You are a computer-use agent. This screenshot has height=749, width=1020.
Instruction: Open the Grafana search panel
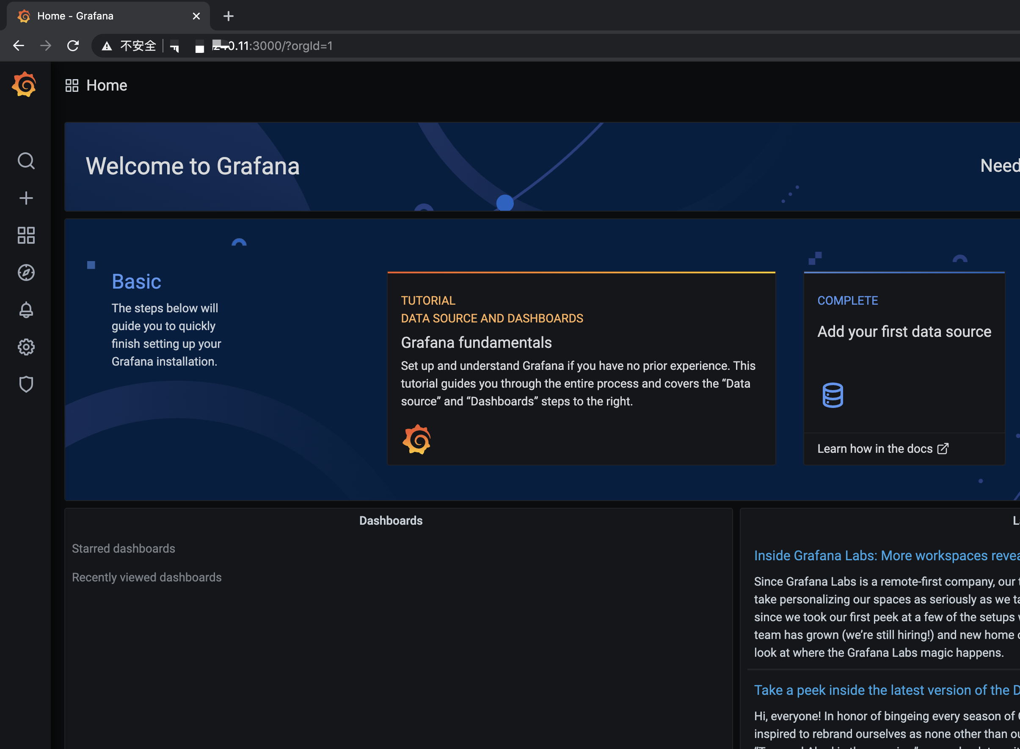26,161
